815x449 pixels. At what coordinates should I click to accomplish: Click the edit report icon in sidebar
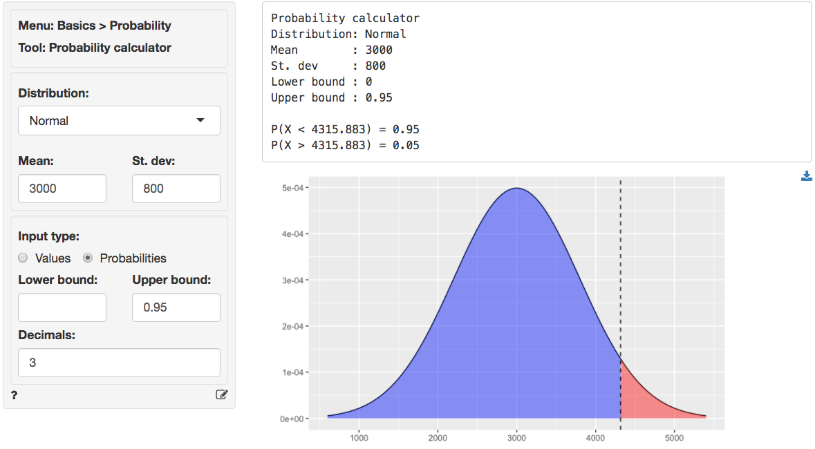click(221, 395)
